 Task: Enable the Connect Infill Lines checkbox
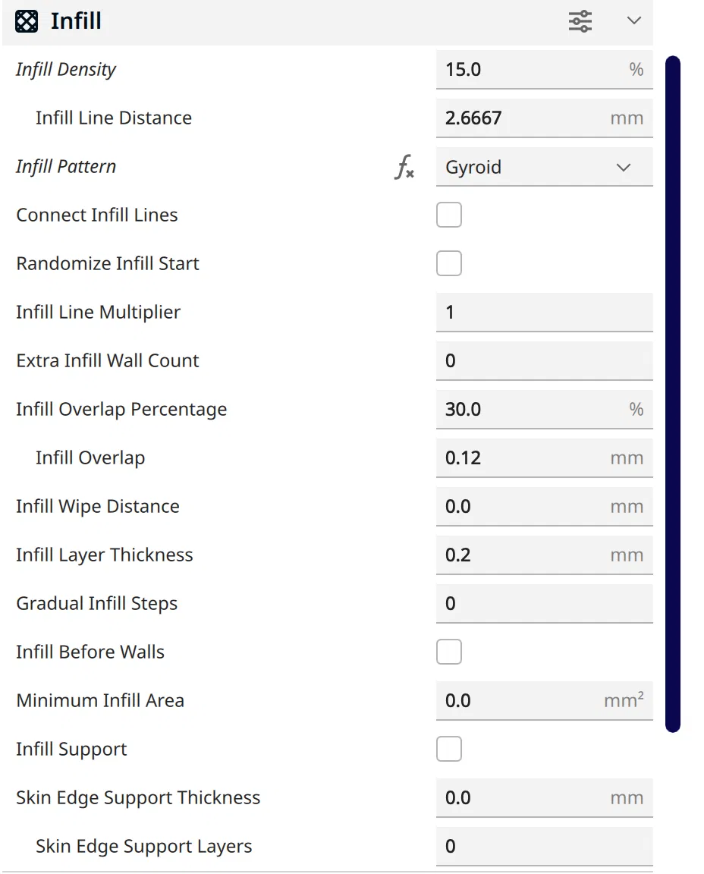(449, 215)
